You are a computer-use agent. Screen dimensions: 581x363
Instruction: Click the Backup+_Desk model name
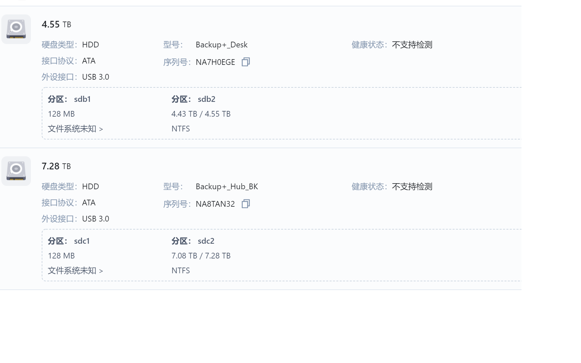coord(222,45)
